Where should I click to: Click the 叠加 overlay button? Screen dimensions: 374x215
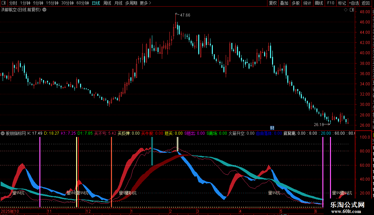coord(284,3)
